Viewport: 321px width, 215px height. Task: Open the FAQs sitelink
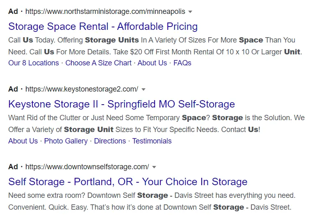click(x=182, y=63)
